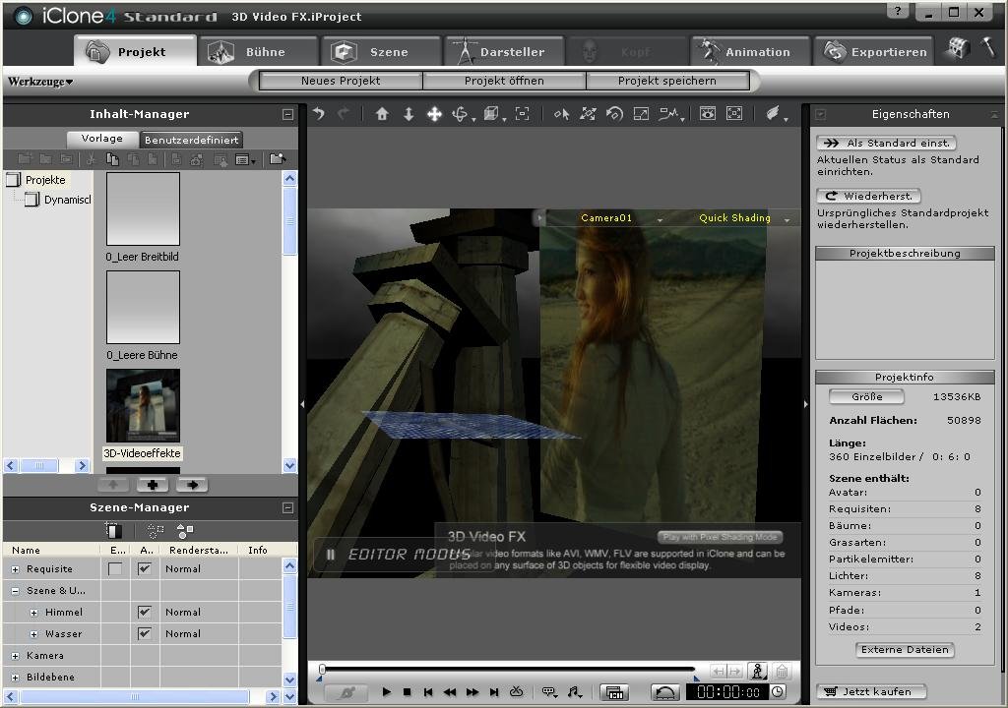Click the timecode 00:00:00 field

(727, 692)
